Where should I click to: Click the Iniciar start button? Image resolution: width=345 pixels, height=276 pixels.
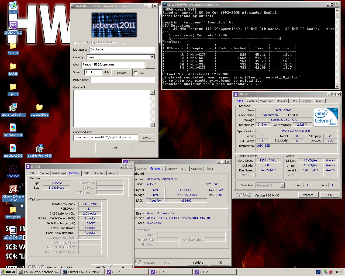pos(9,272)
